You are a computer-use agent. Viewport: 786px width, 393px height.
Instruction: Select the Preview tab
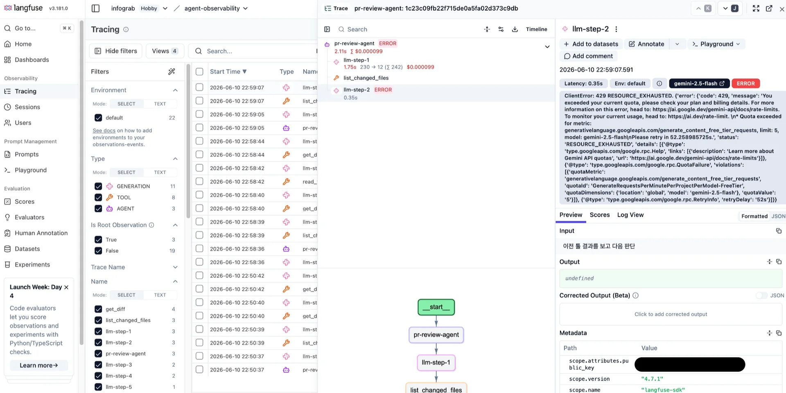click(571, 215)
